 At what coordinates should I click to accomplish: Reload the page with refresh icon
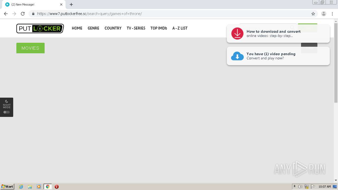pyautogui.click(x=23, y=14)
